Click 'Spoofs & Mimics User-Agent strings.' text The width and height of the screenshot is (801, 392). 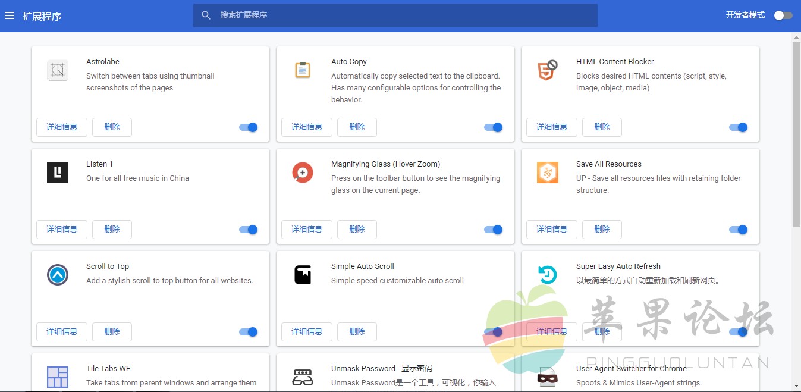639,383
